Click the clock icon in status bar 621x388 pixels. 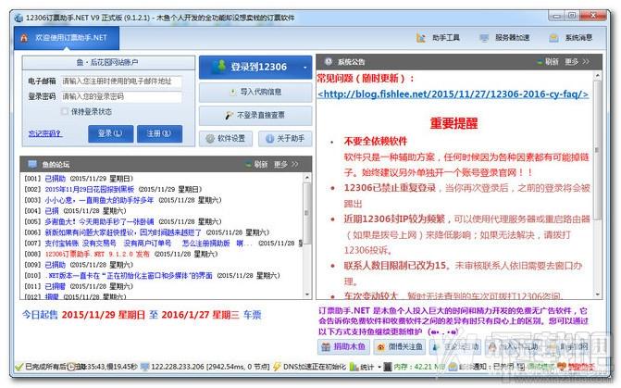(71, 367)
